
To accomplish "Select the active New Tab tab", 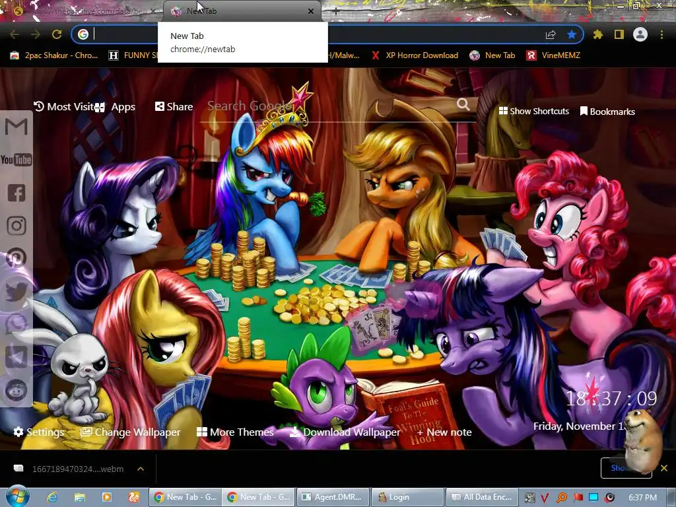I will tap(242, 11).
